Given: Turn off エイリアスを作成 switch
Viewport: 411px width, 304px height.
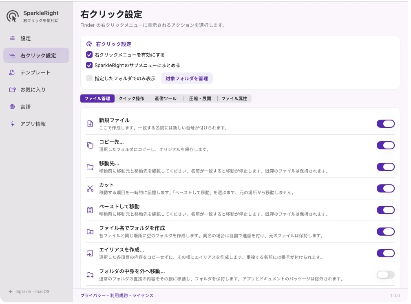Looking at the screenshot, I should point(386,253).
